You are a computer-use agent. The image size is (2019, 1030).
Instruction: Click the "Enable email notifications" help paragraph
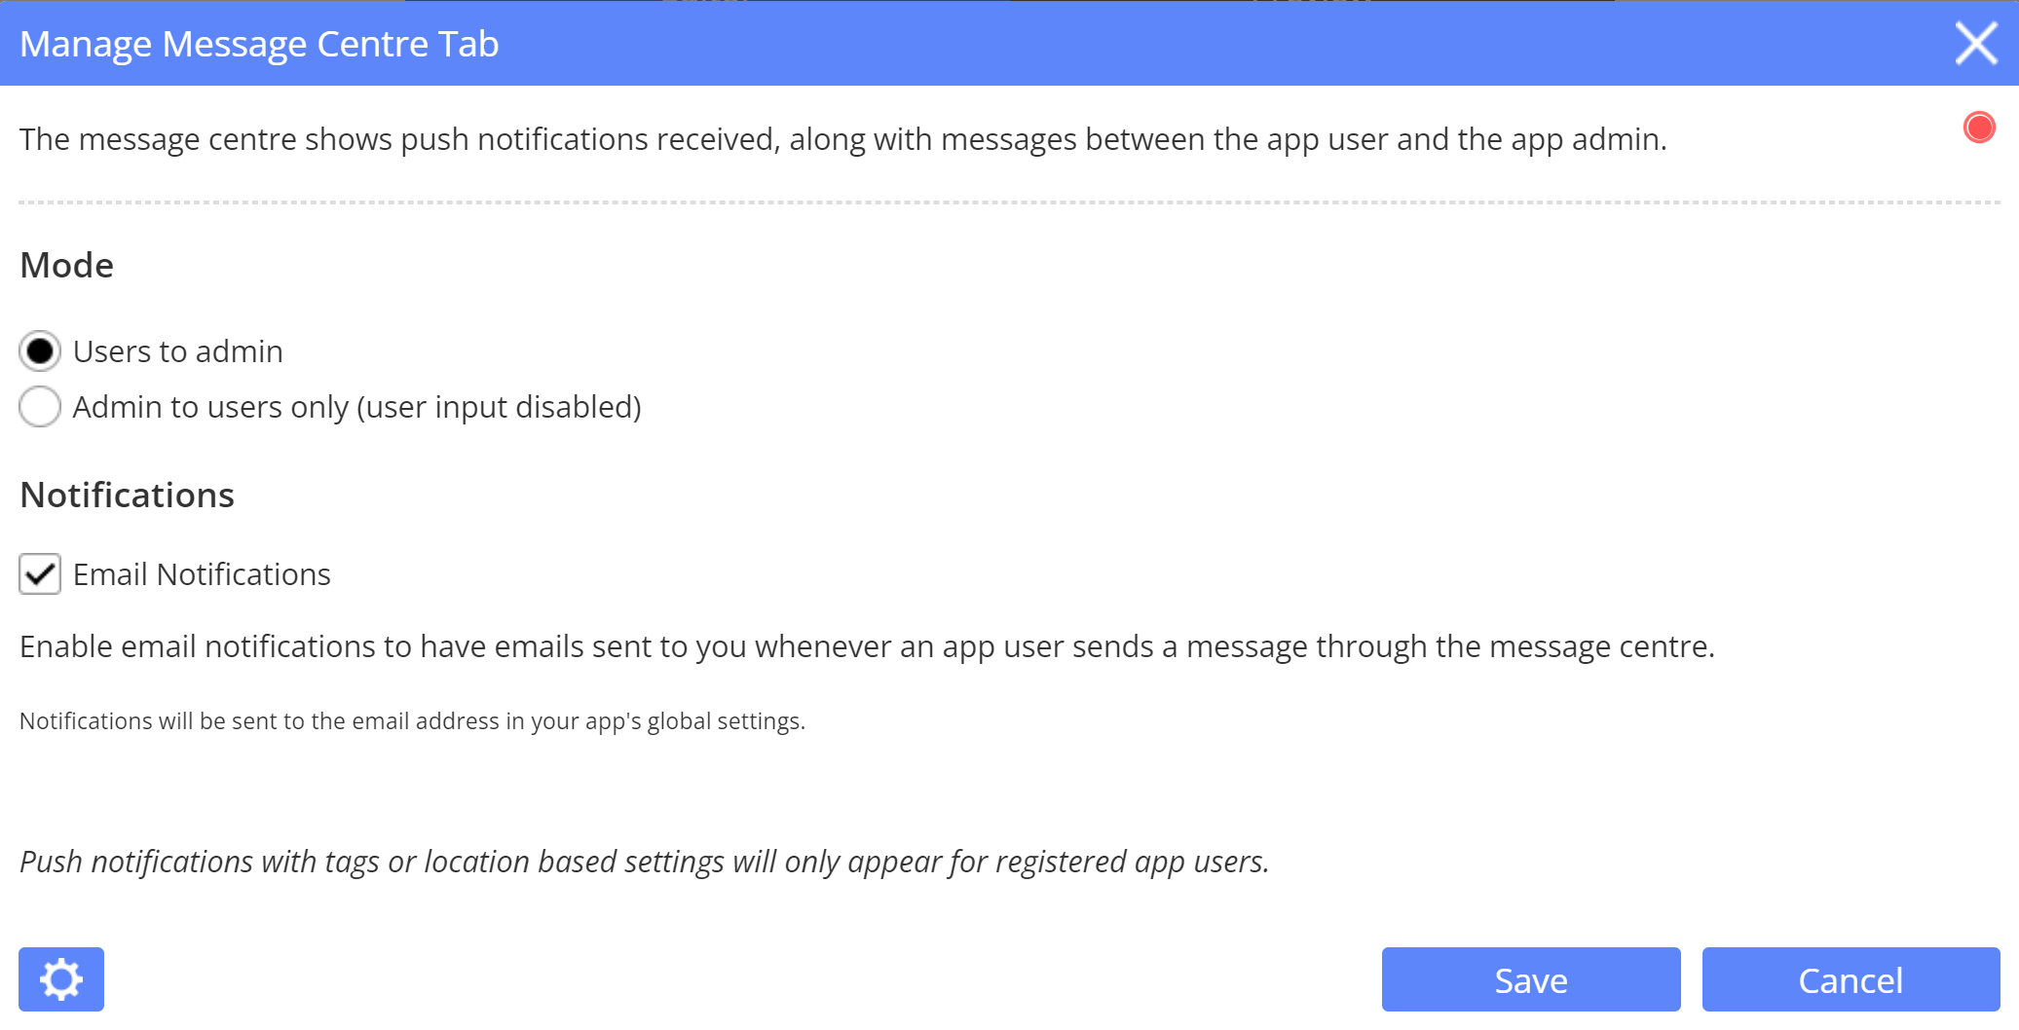tap(867, 646)
